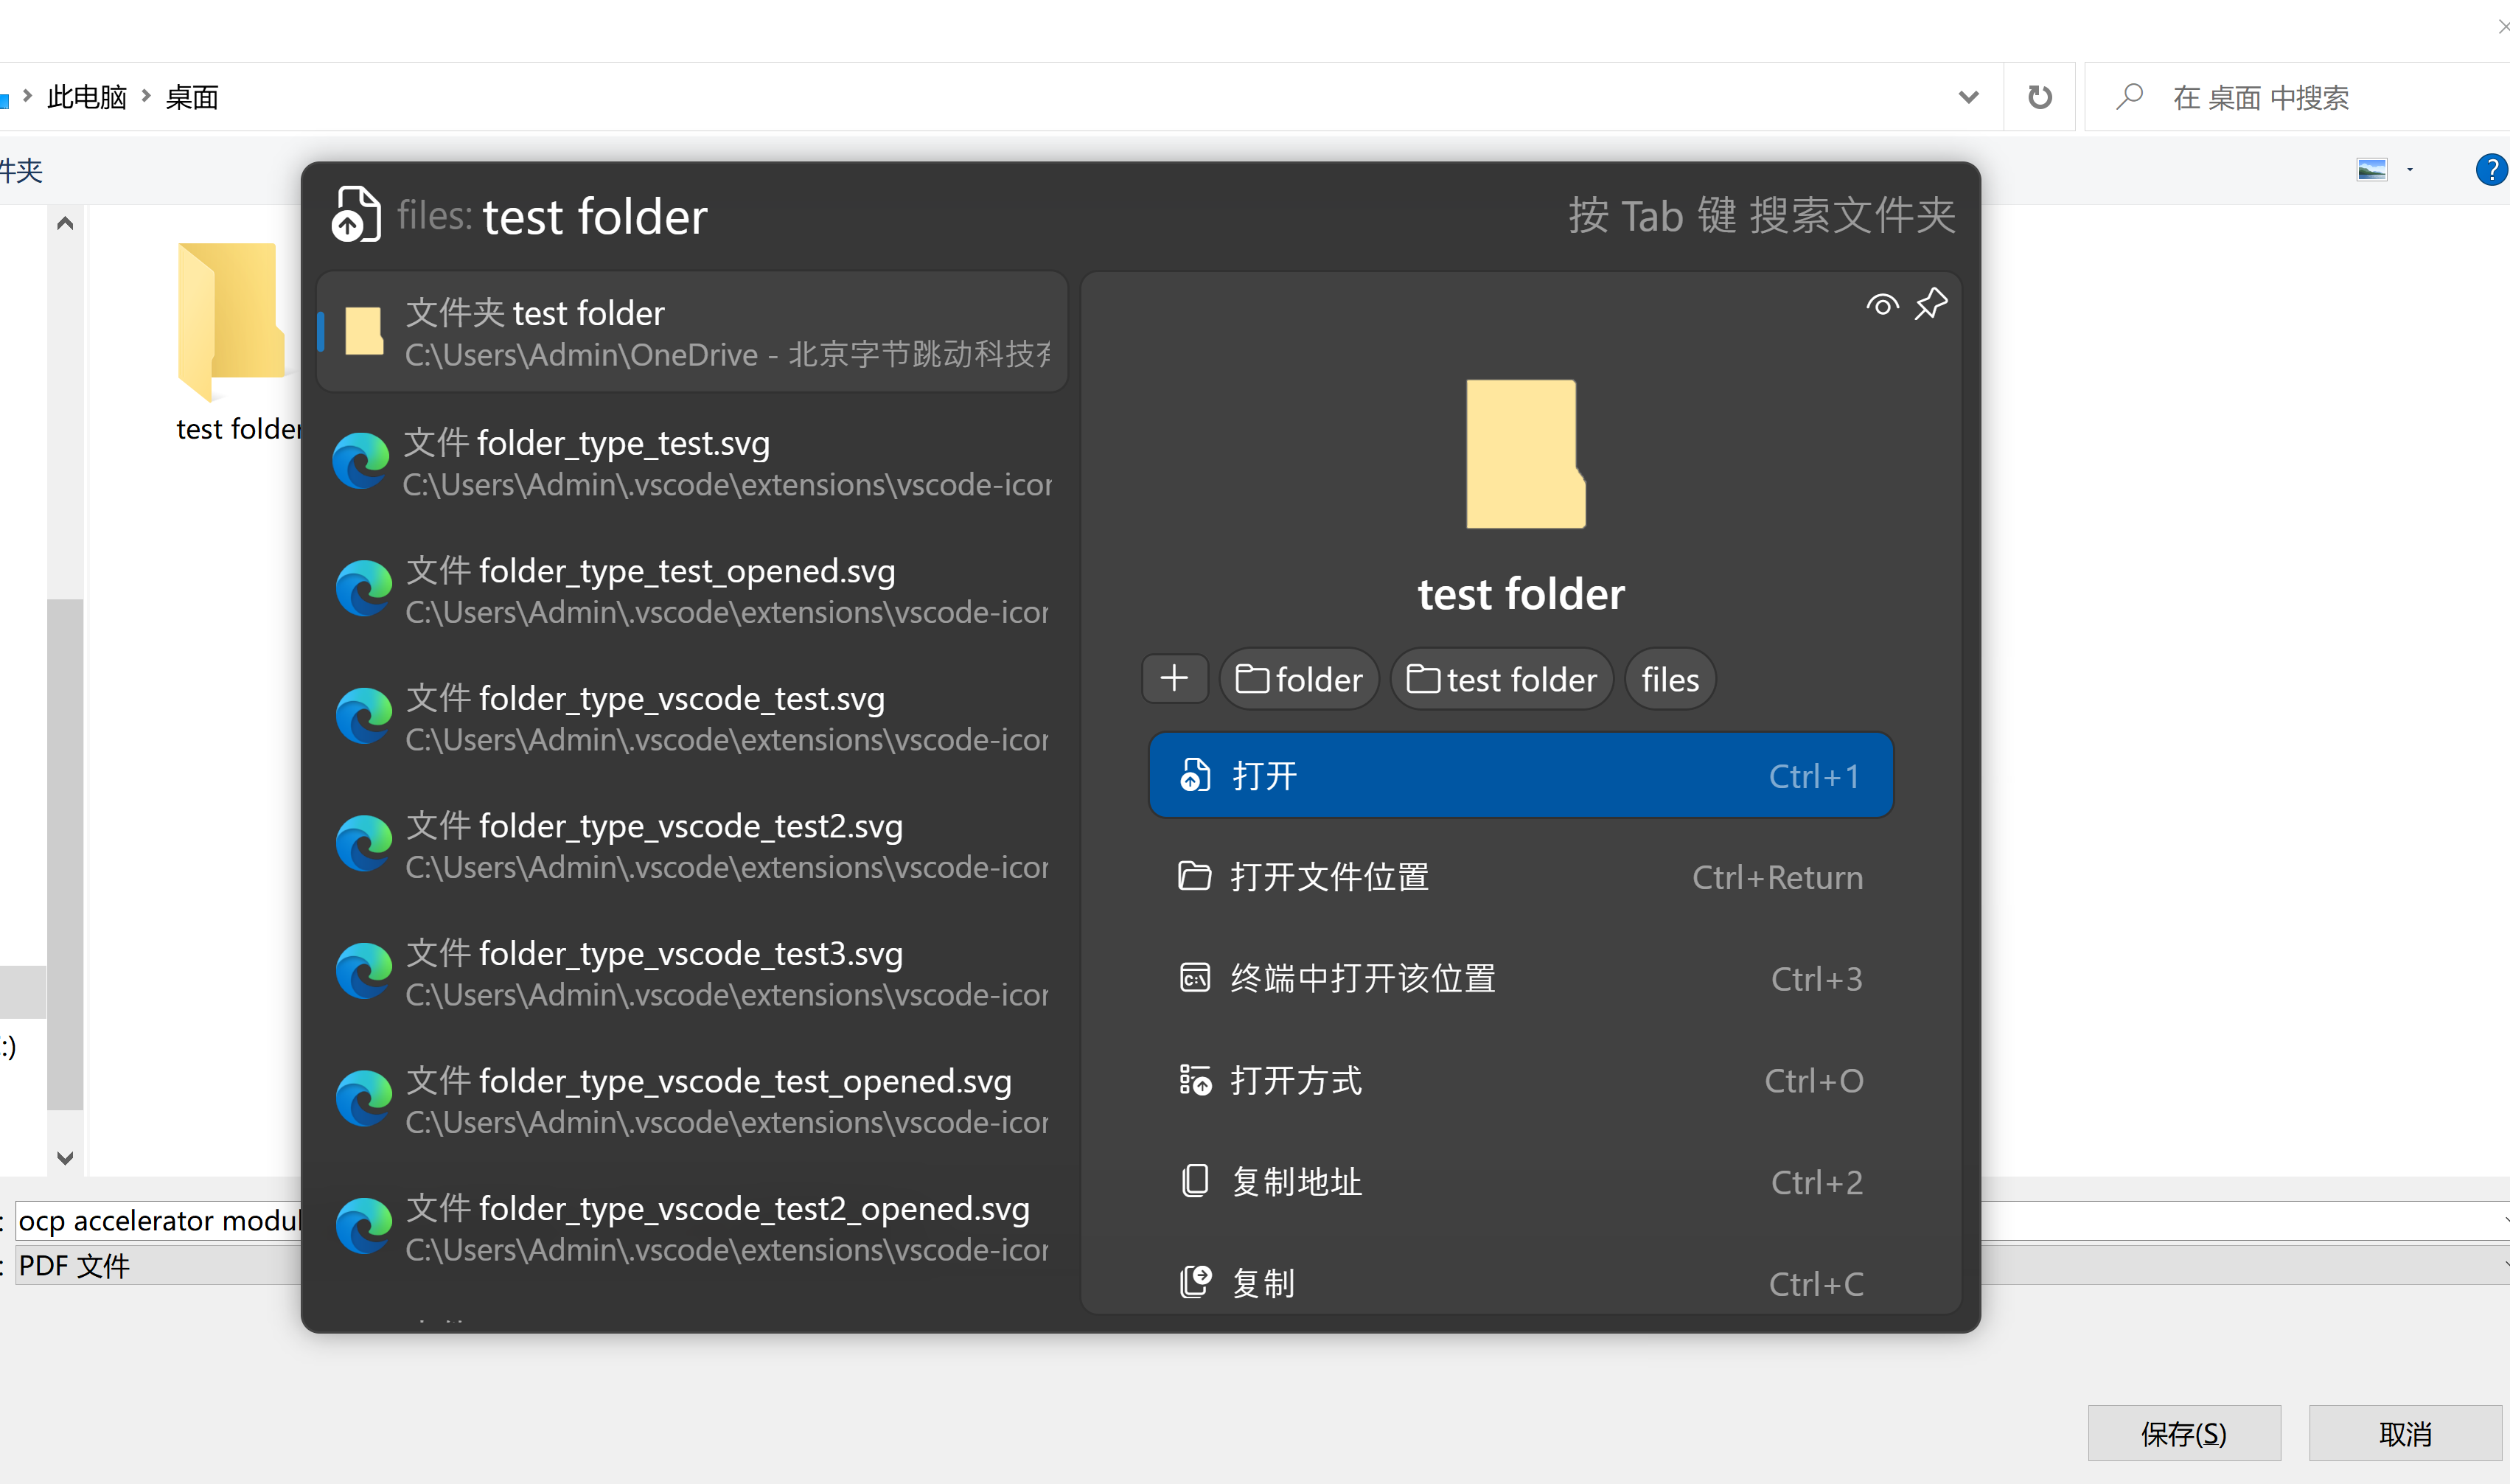
Task: Click 保存(S) button in save dialog
Action: pos(2184,1433)
